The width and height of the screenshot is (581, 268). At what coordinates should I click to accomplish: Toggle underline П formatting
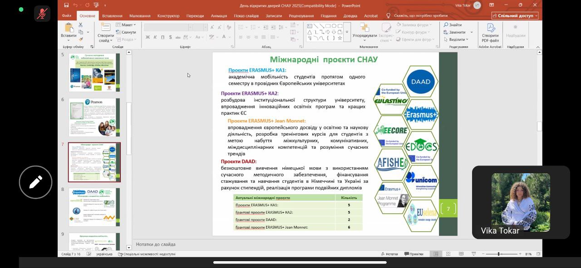click(162, 37)
